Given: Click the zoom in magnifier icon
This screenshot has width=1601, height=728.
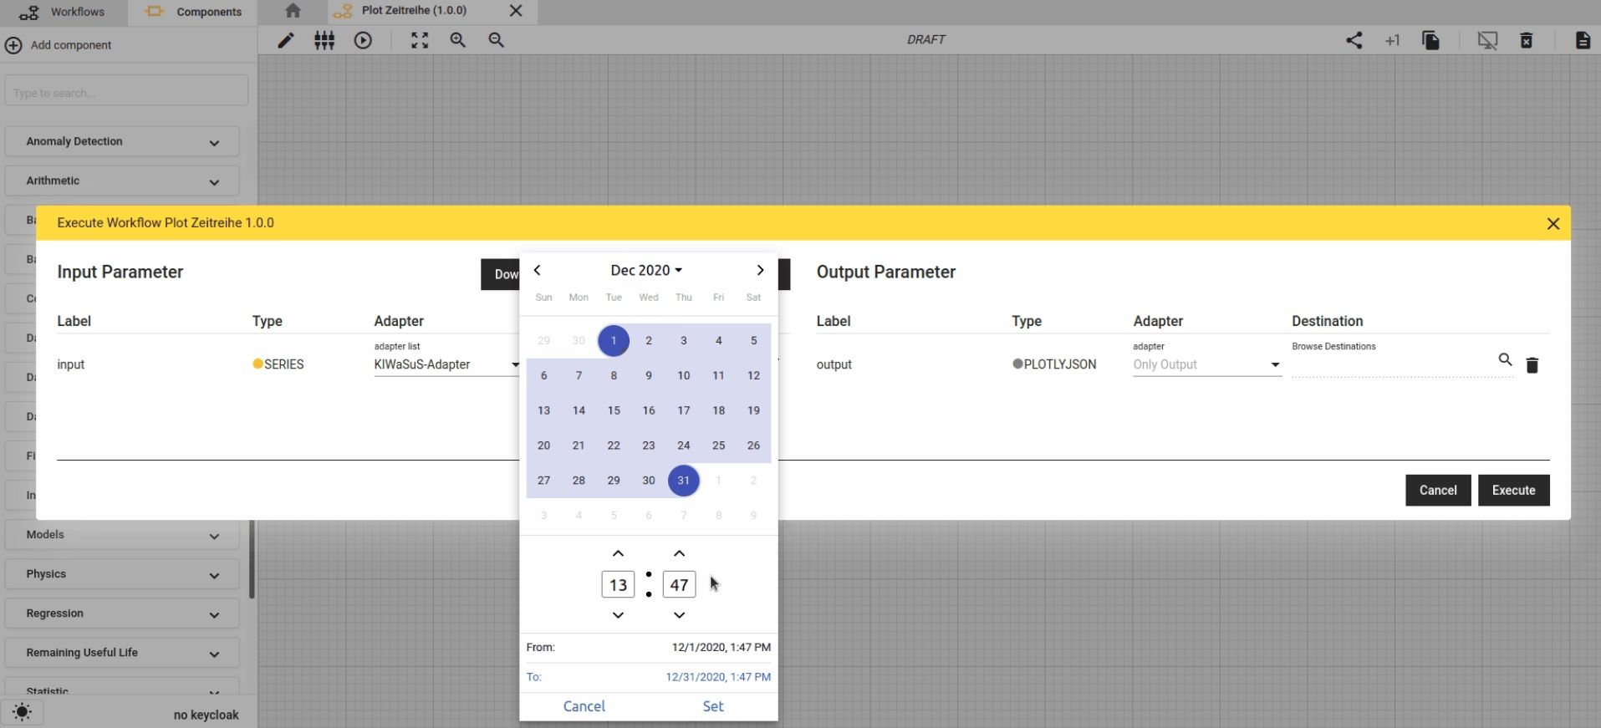Looking at the screenshot, I should 458,40.
